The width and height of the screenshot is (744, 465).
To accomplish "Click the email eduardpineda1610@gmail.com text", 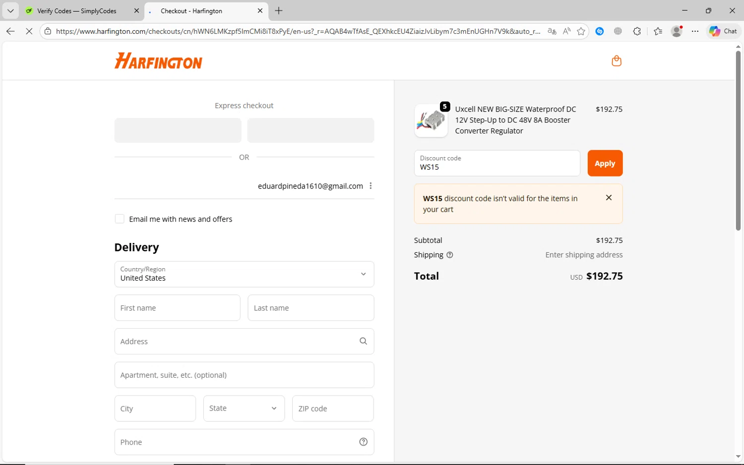I will click(310, 186).
